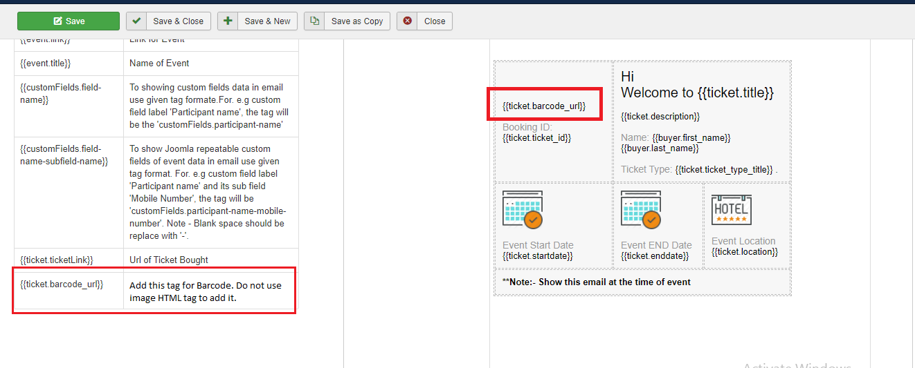Click the bold Note line about showing email
The height and width of the screenshot is (368, 915).
coord(597,282)
